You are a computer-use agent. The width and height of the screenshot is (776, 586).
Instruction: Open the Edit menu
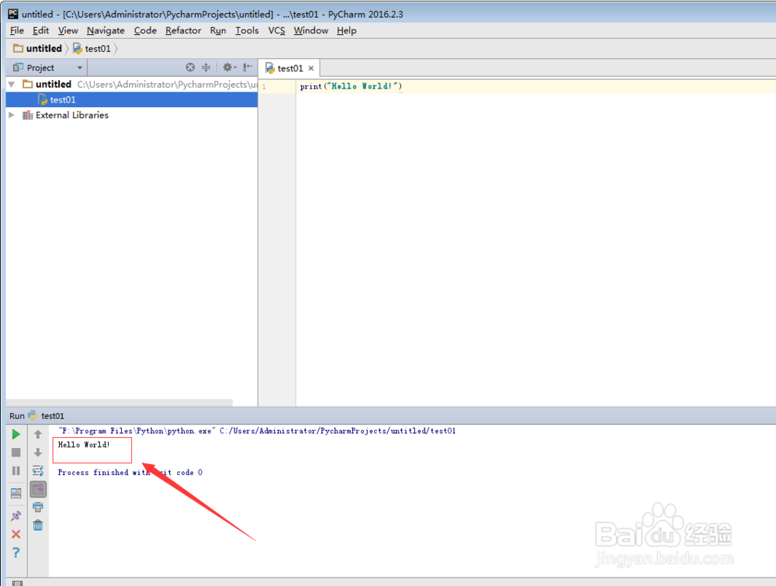coord(40,31)
